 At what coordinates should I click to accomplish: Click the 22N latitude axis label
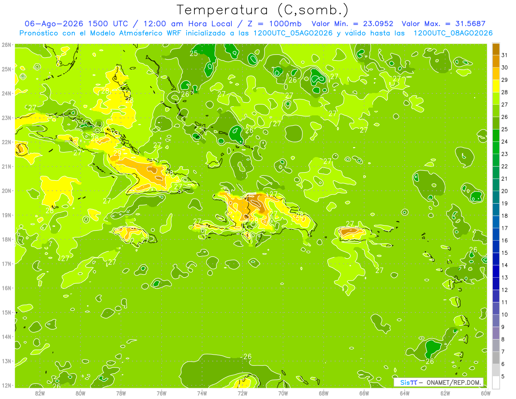pos(6,142)
